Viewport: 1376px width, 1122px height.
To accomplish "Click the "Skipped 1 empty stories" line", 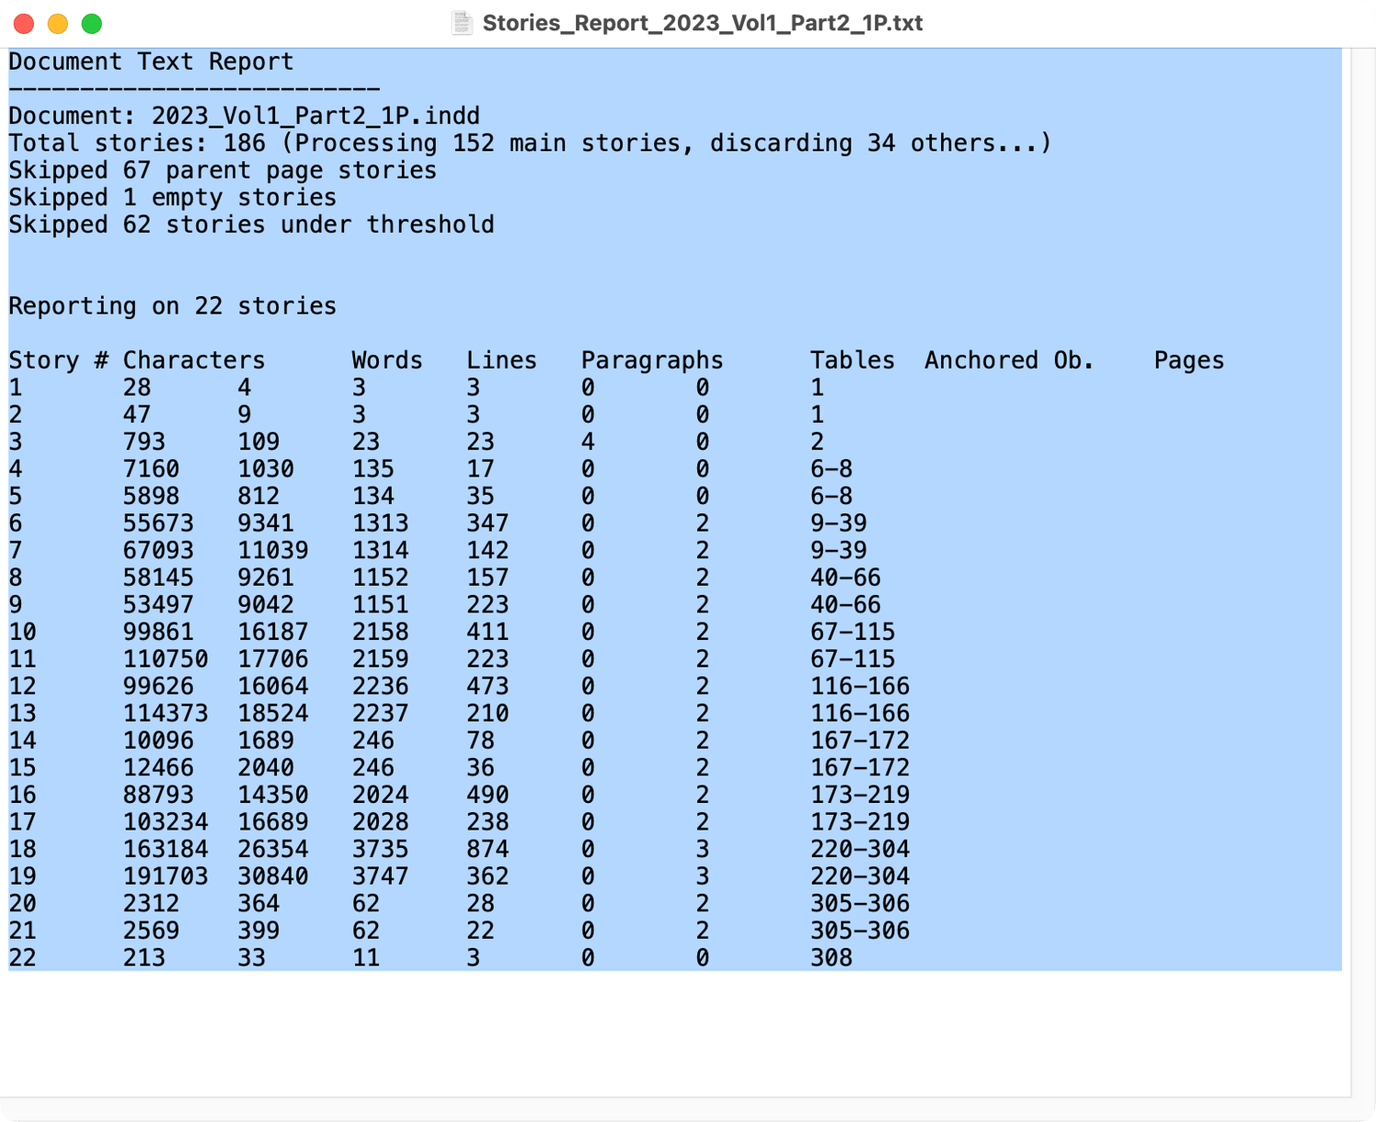I will pyautogui.click(x=172, y=197).
